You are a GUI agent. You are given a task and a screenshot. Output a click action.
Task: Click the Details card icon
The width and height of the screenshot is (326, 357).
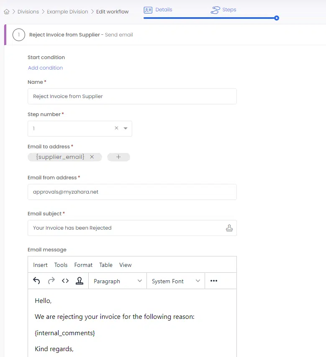click(x=148, y=10)
